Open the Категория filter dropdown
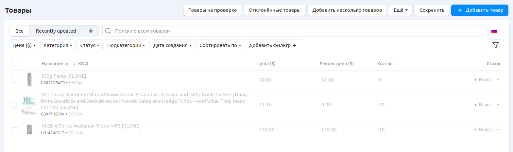Image resolution: width=513 pixels, height=152 pixels. coord(58,45)
